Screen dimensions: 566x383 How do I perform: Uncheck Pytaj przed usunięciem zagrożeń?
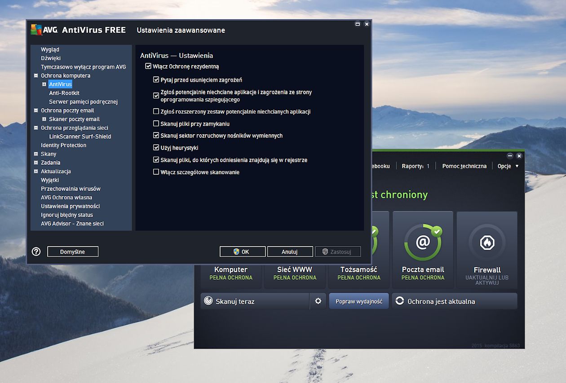(x=156, y=80)
